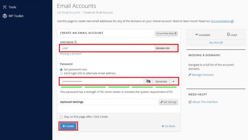Select the 'Set password now' radio option
The image size is (248, 140).
[x=61, y=70]
